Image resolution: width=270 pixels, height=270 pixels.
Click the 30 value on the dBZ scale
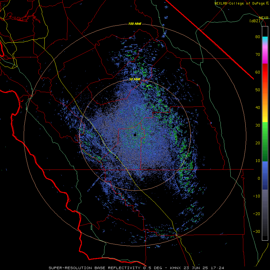point(258,125)
